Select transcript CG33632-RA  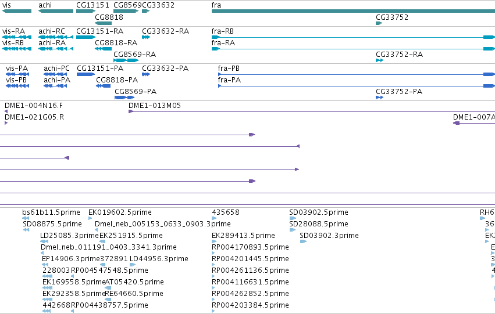click(146, 37)
